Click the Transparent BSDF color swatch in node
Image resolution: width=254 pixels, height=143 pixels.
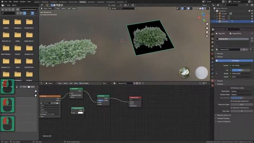(80, 113)
